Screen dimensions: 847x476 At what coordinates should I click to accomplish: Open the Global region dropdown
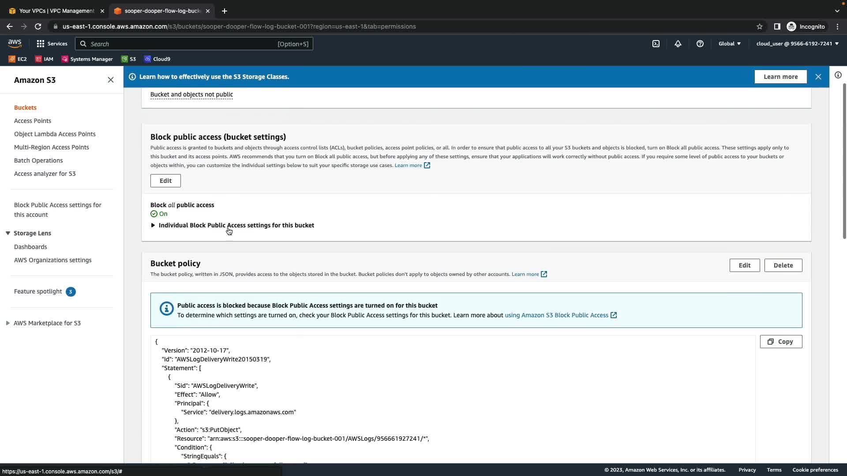point(729,44)
